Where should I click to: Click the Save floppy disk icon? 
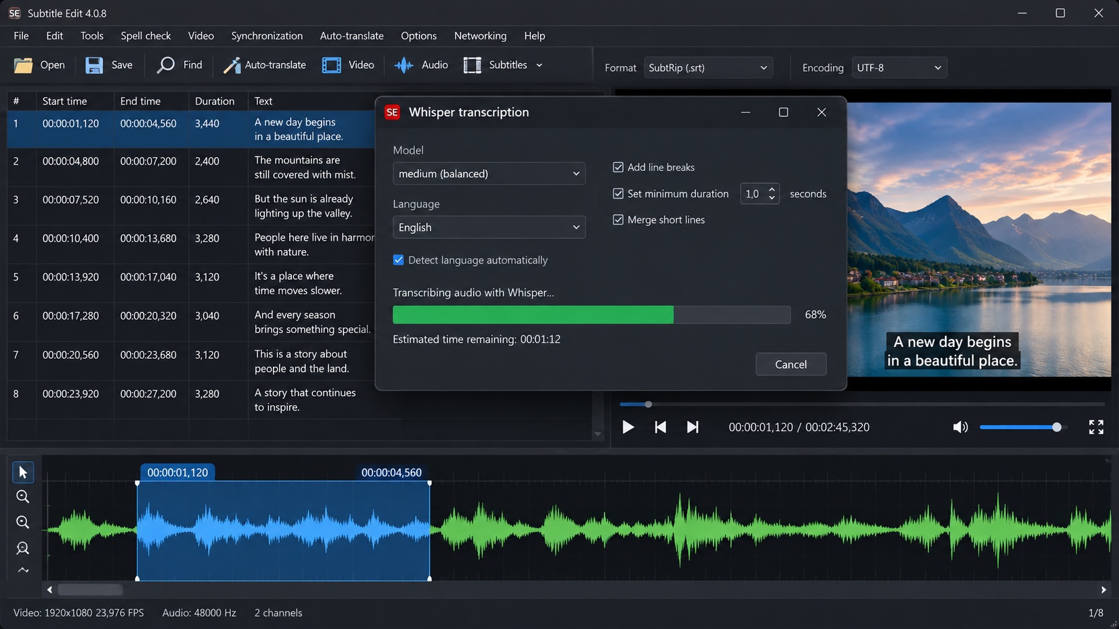tap(94, 65)
